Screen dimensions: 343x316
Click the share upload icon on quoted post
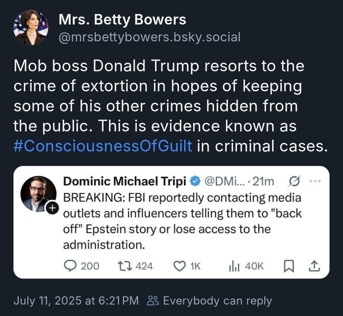[x=313, y=266]
